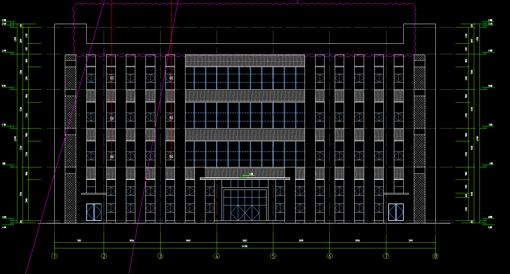
Task: Click the axis bubble labeled 6
Action: point(330,256)
